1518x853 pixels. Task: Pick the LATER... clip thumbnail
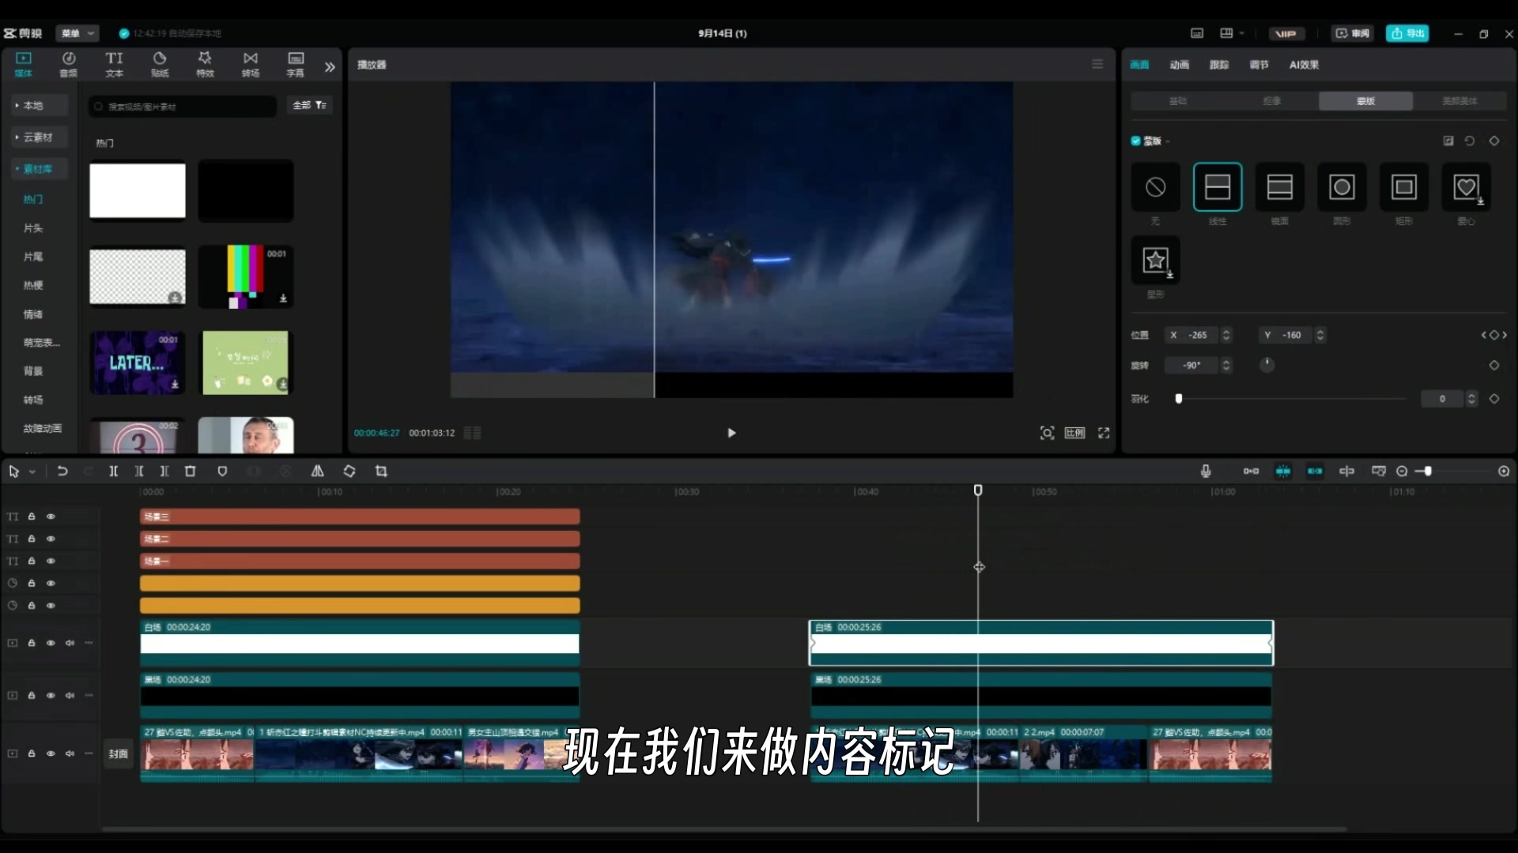[x=138, y=363]
